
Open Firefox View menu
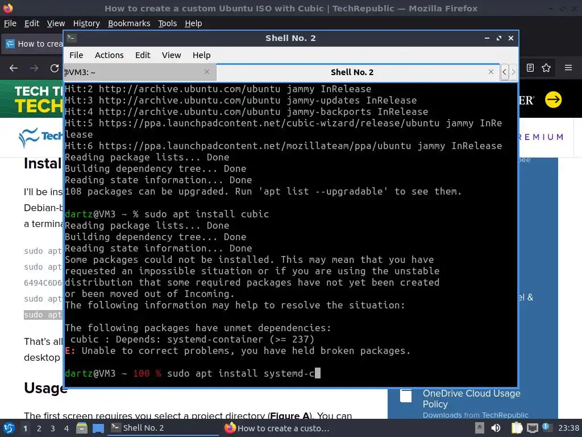[56, 23]
